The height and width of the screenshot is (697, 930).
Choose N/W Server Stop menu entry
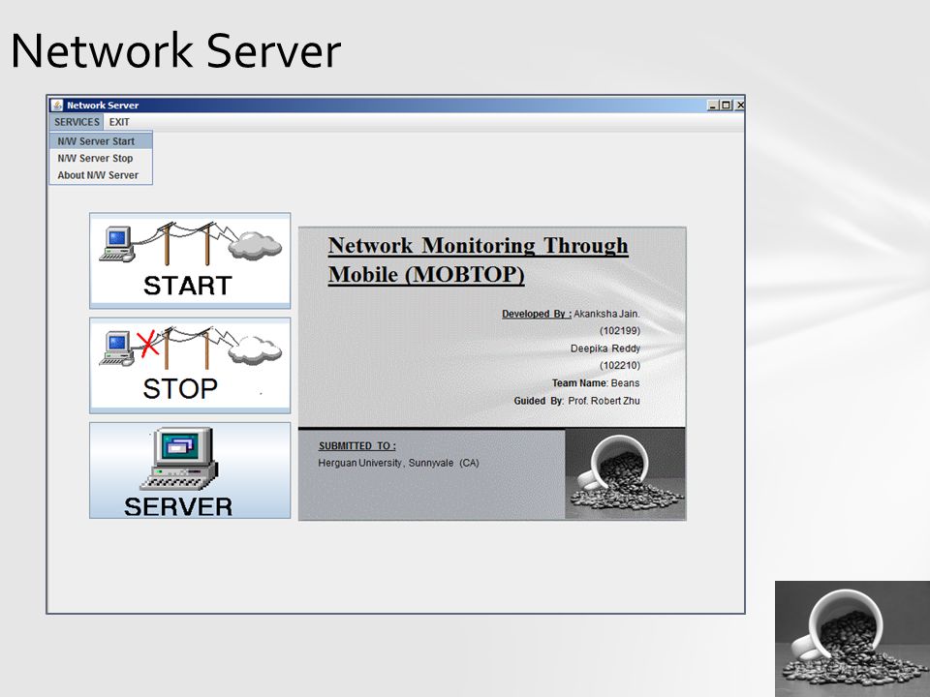101,158
